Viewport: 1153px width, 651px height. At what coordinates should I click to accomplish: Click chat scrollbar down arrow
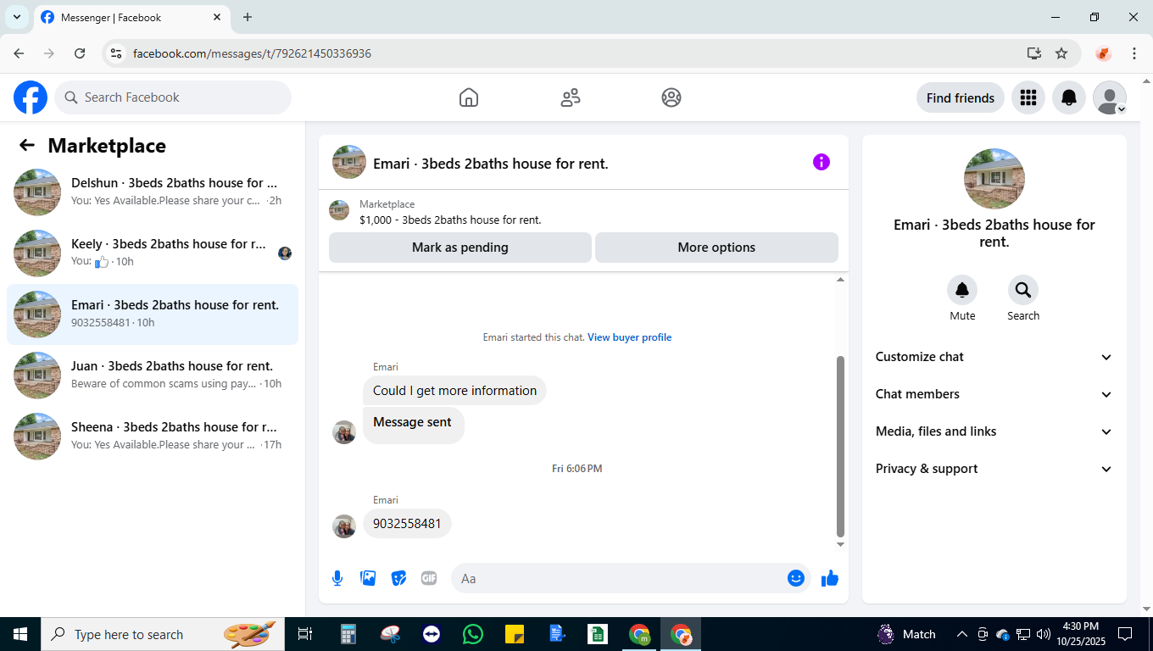(840, 544)
